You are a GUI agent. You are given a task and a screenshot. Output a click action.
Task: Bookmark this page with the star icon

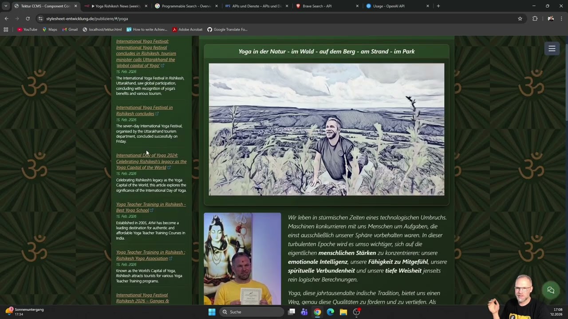tap(520, 19)
